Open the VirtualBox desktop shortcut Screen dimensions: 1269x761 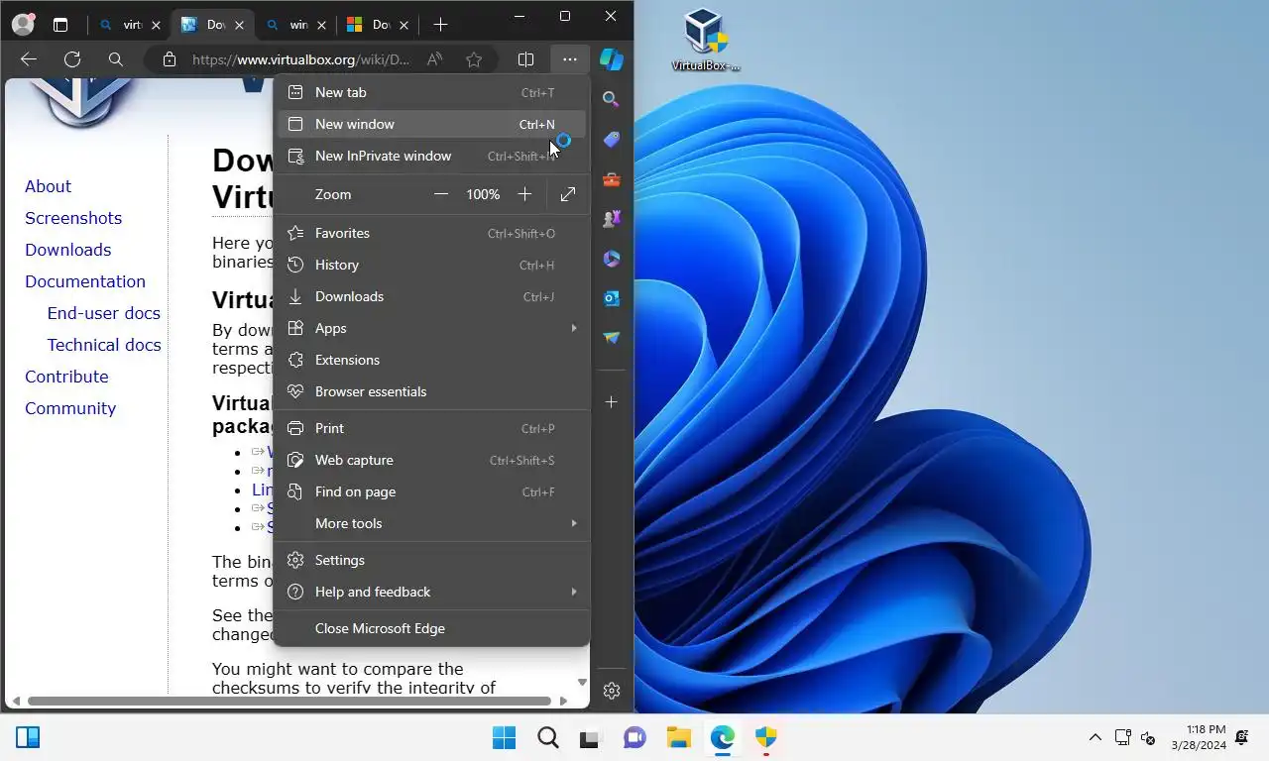(705, 40)
